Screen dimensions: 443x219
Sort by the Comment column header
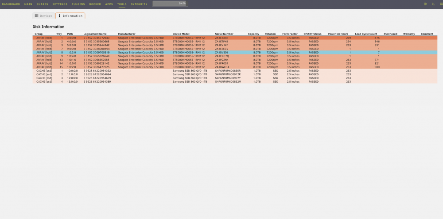point(427,34)
